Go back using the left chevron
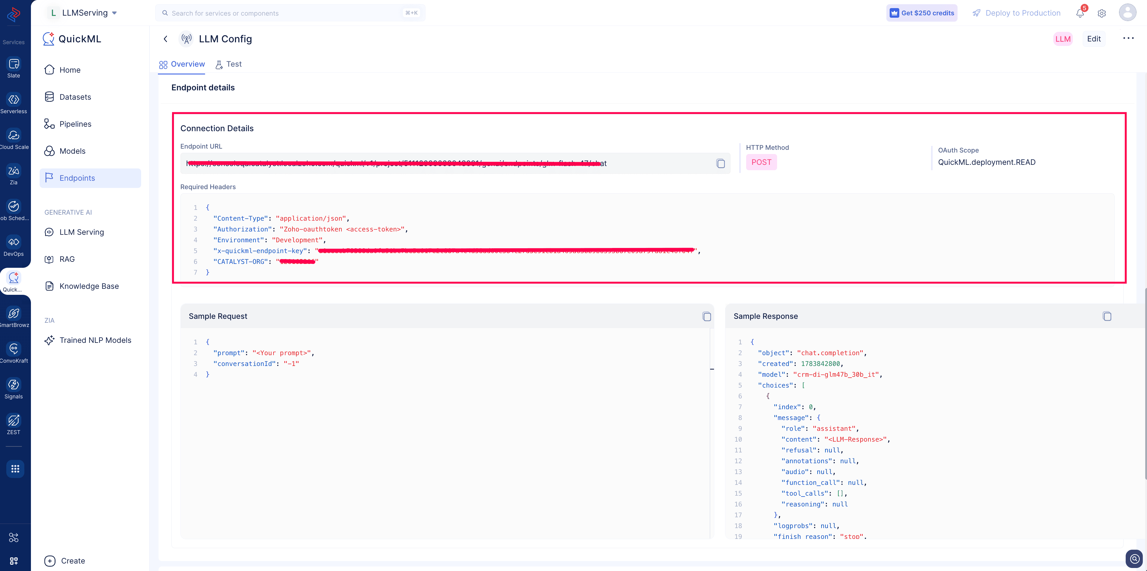Image resolution: width=1147 pixels, height=571 pixels. 166,39
